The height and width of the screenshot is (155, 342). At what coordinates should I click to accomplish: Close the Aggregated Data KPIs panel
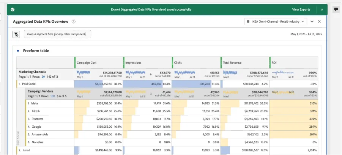pos(319,22)
